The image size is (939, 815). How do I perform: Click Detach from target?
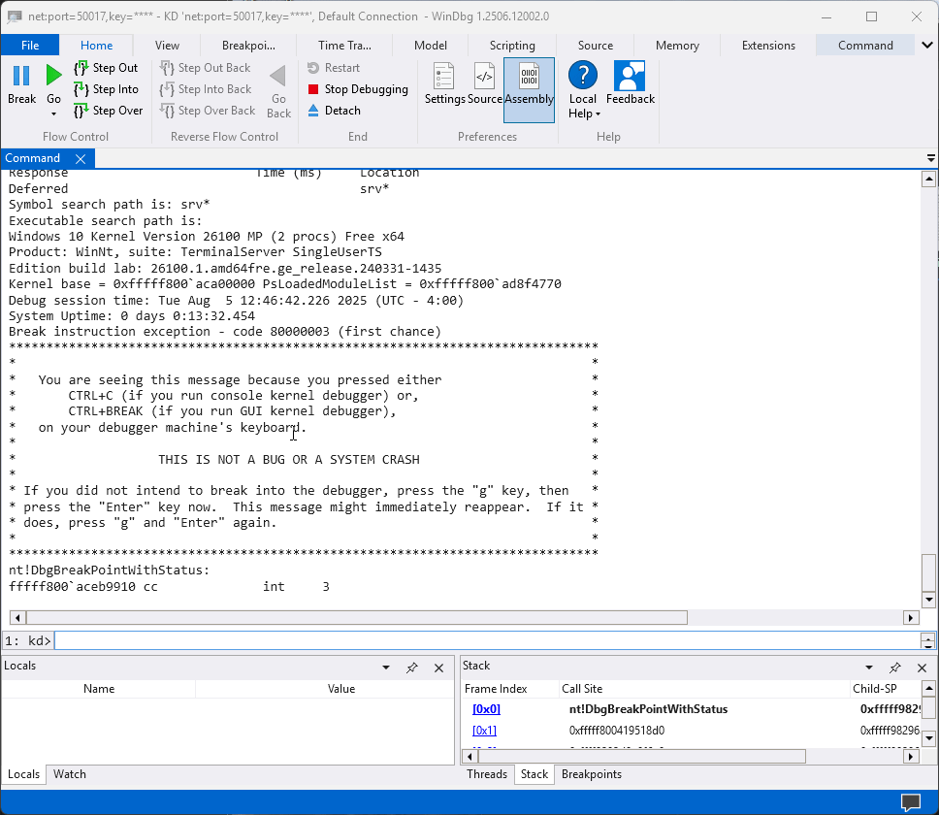334,111
